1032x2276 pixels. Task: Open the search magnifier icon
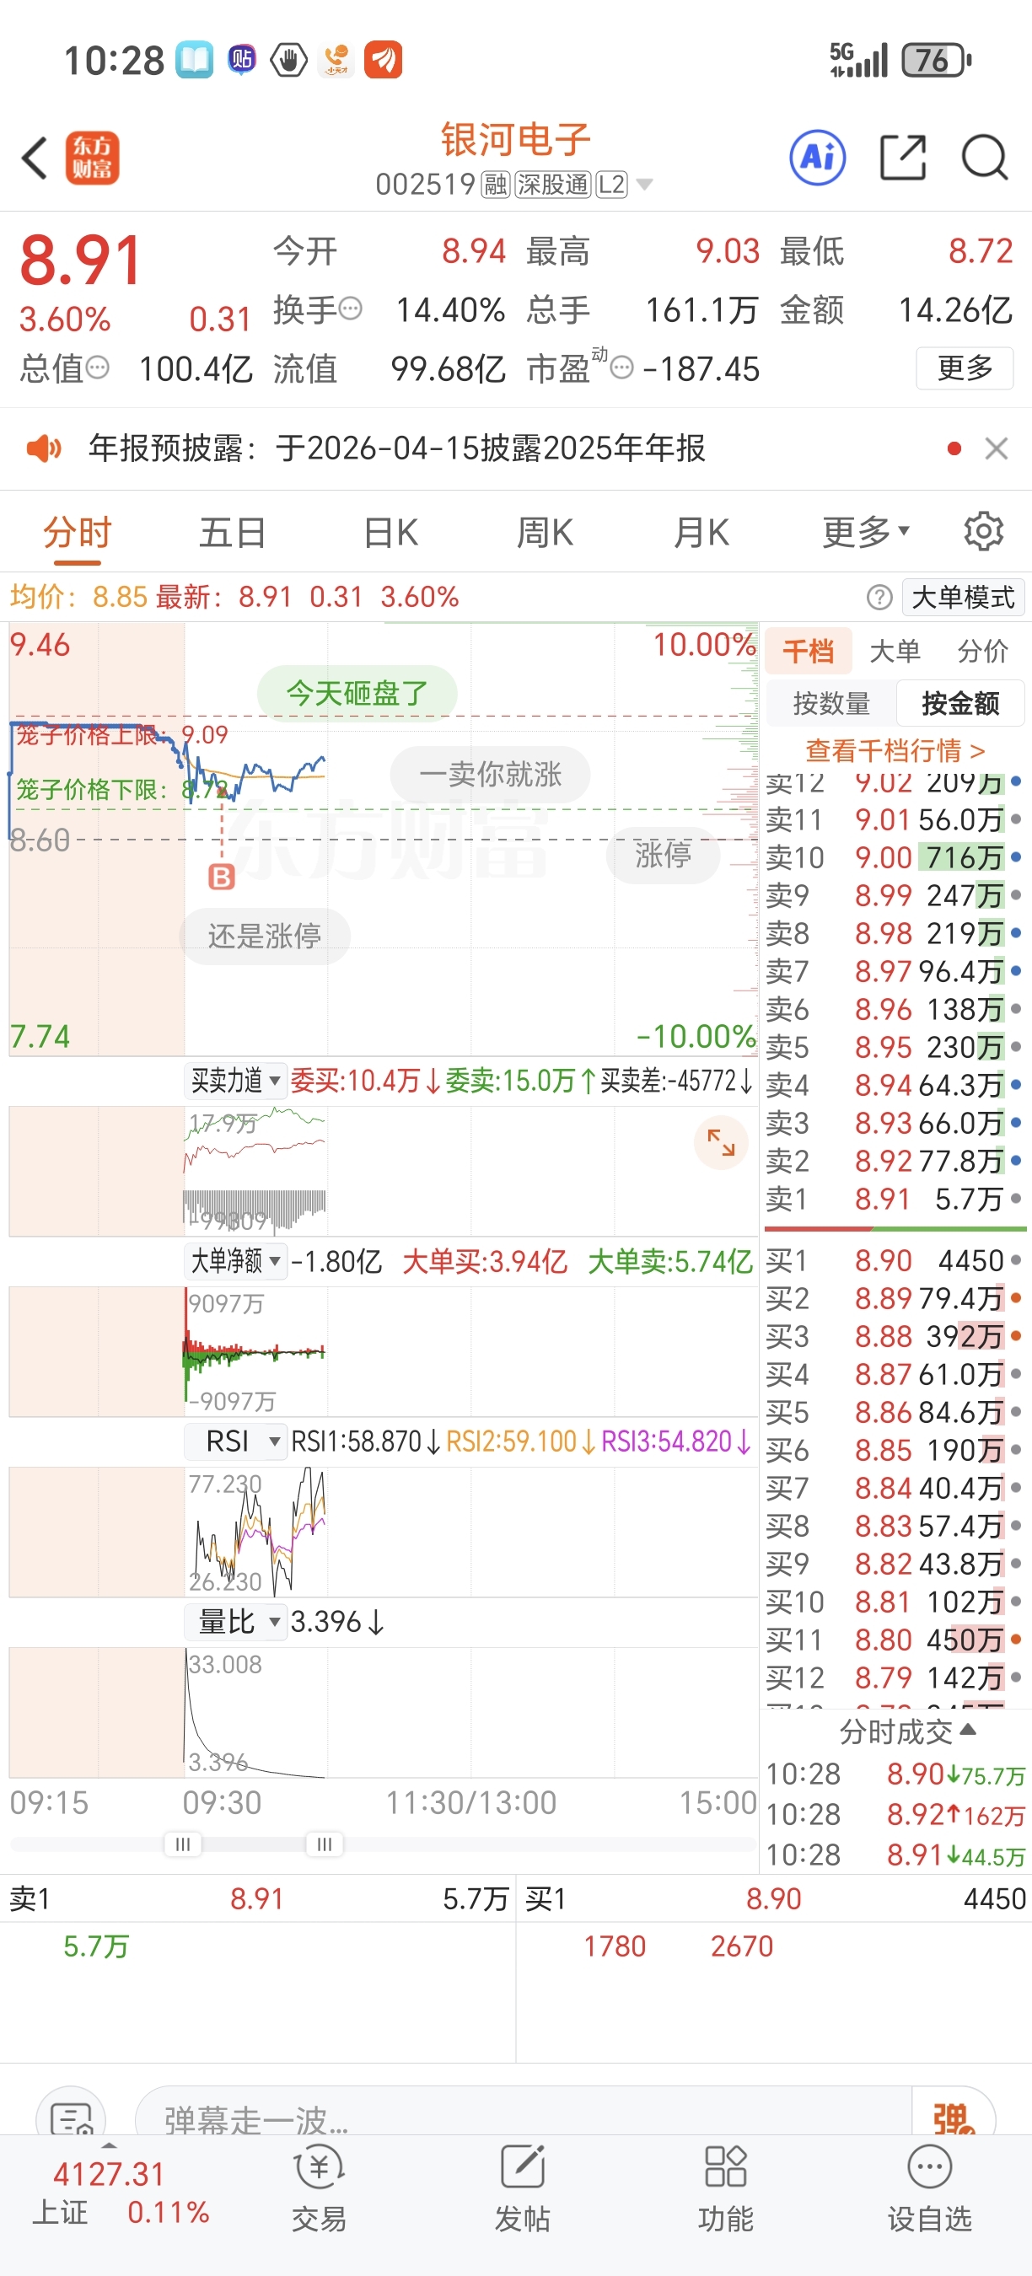tap(984, 158)
